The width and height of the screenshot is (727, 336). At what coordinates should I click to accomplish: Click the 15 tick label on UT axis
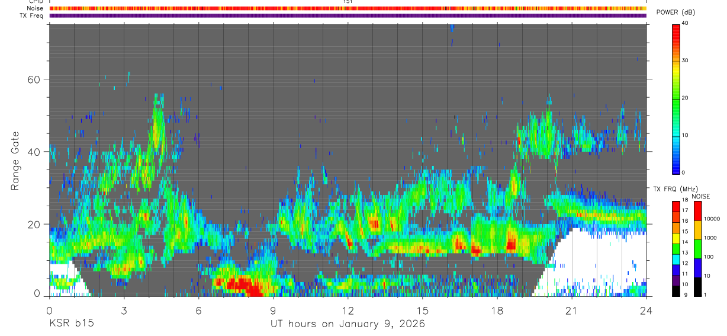423,310
